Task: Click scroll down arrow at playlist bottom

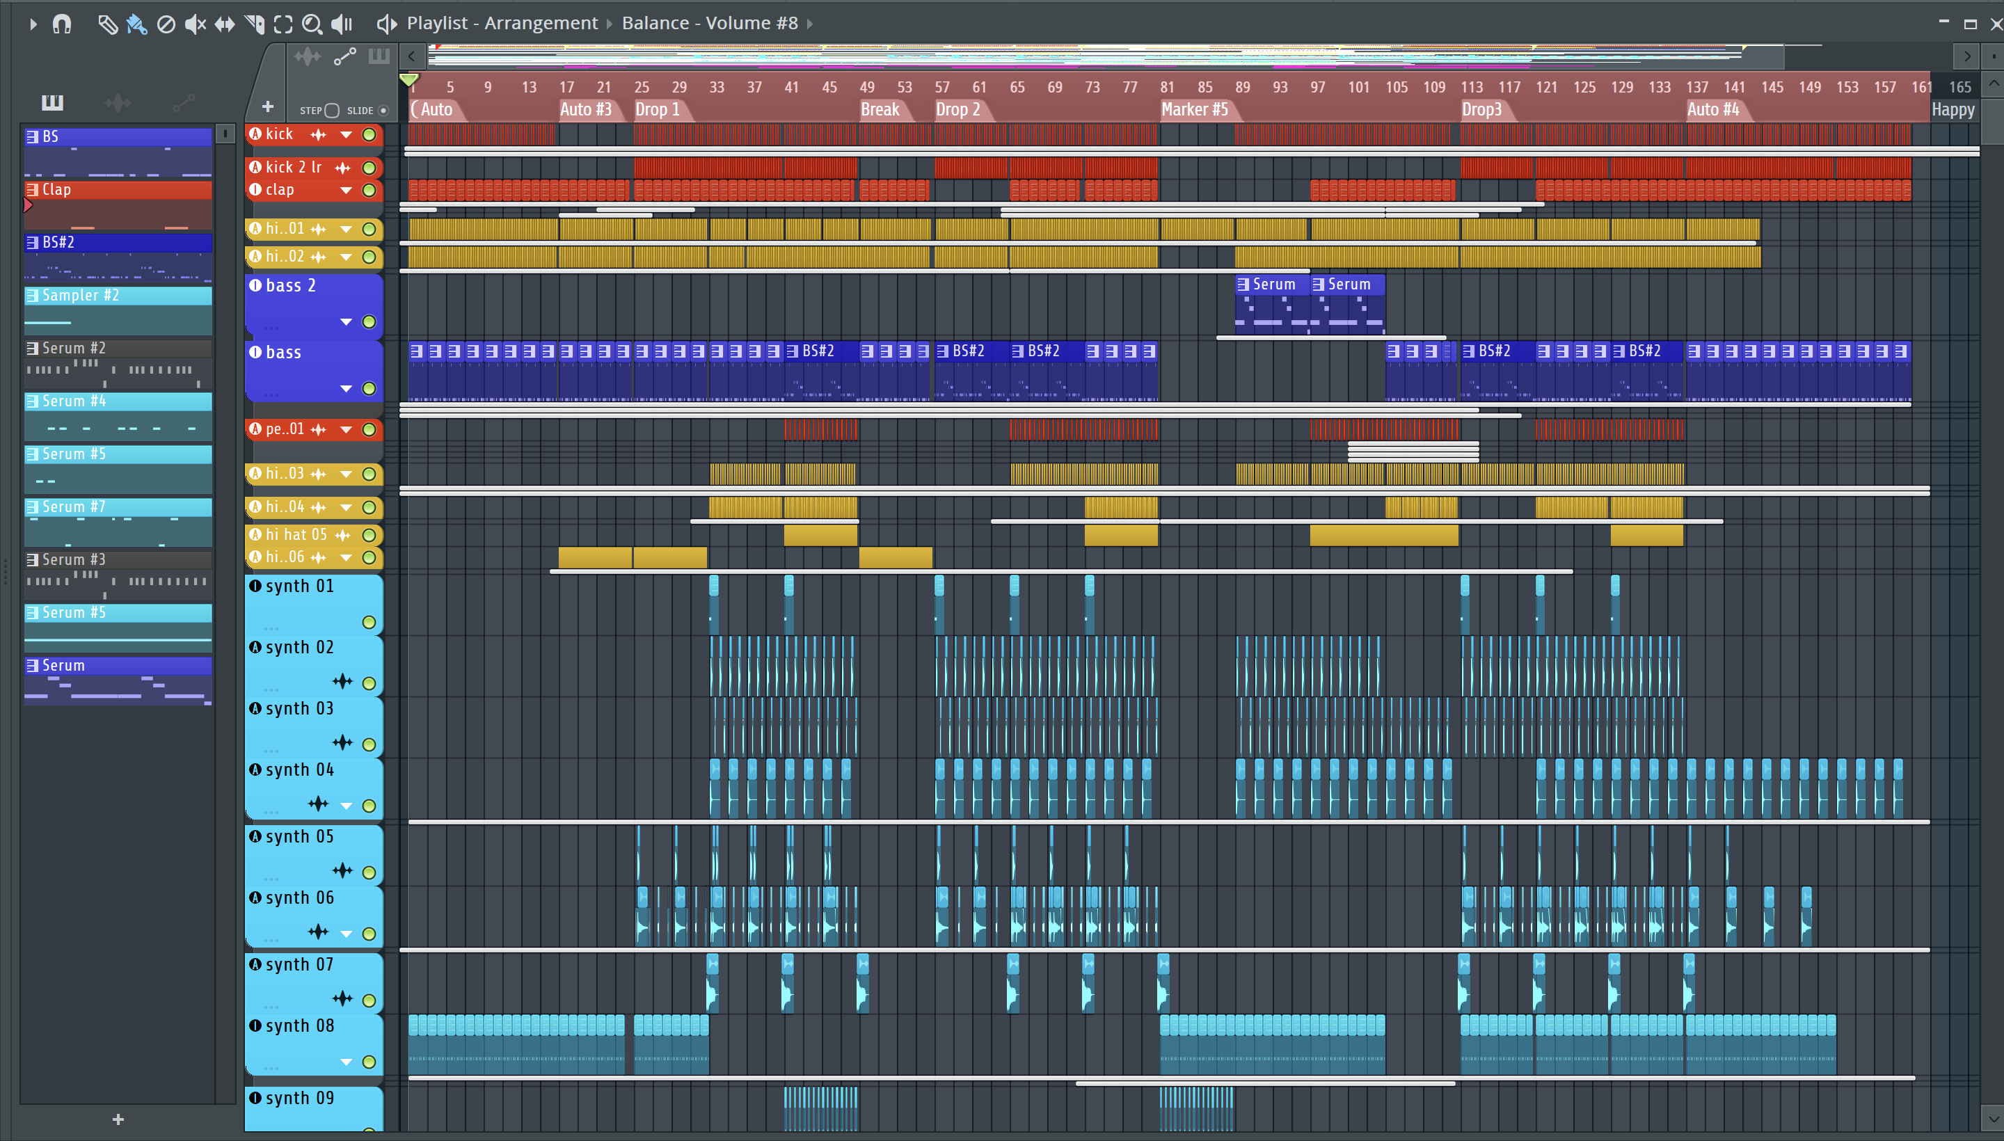Action: 1992,1118
